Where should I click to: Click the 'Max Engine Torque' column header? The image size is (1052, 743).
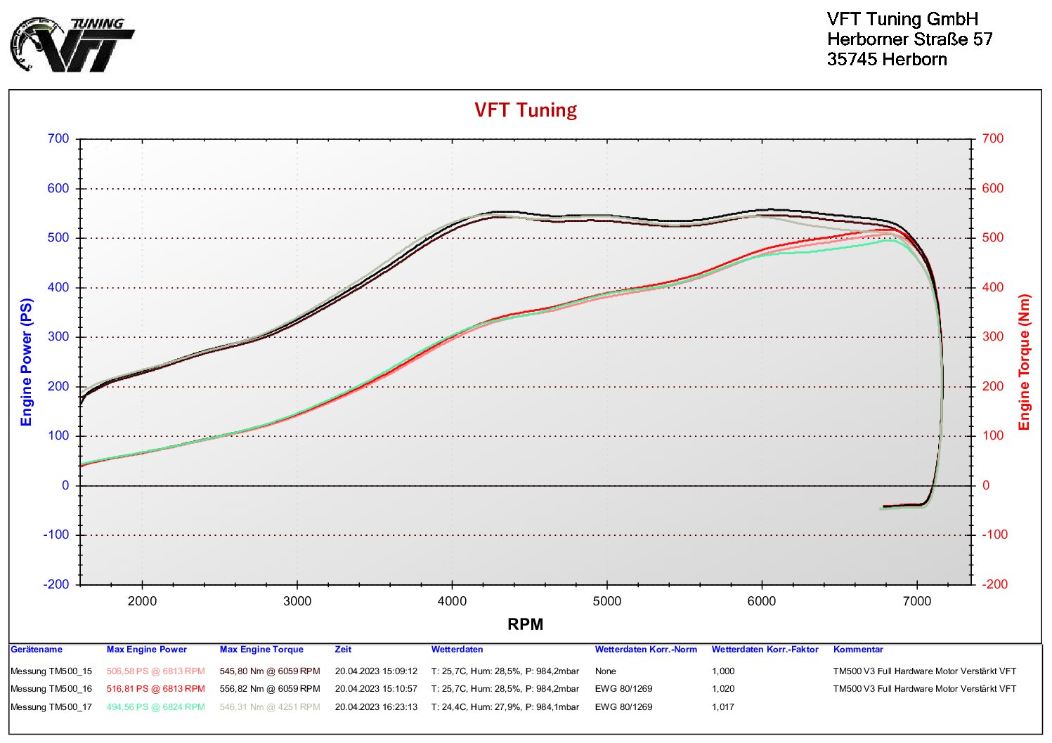pyautogui.click(x=261, y=650)
